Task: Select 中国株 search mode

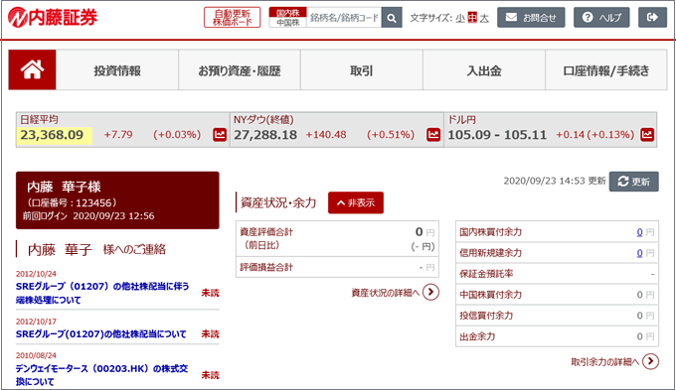Action: click(x=287, y=23)
